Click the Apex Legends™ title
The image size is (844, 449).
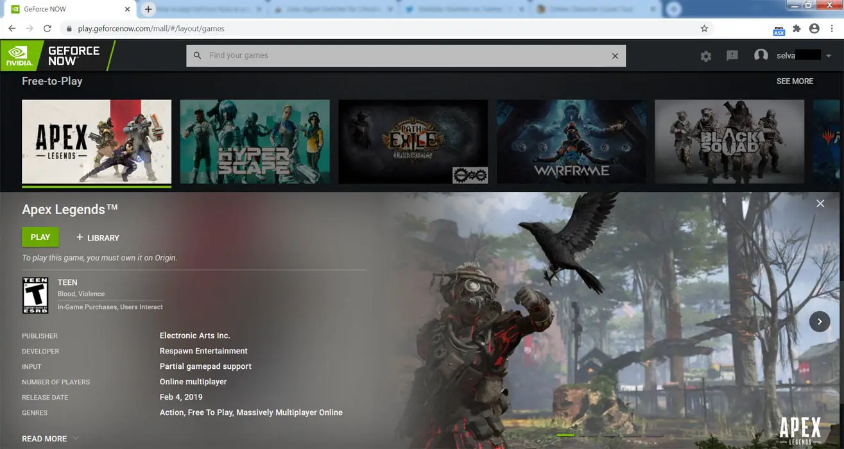point(70,209)
